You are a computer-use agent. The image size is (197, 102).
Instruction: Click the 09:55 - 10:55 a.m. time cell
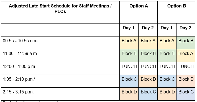click(x=60, y=43)
